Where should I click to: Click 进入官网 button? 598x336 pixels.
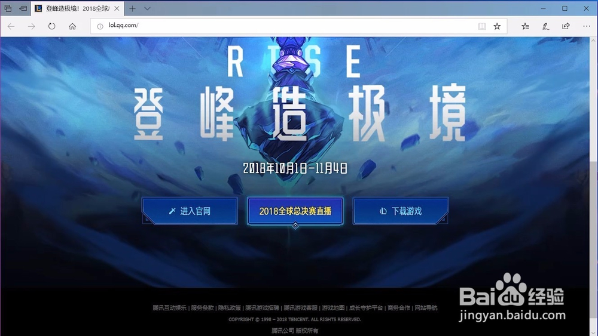190,211
